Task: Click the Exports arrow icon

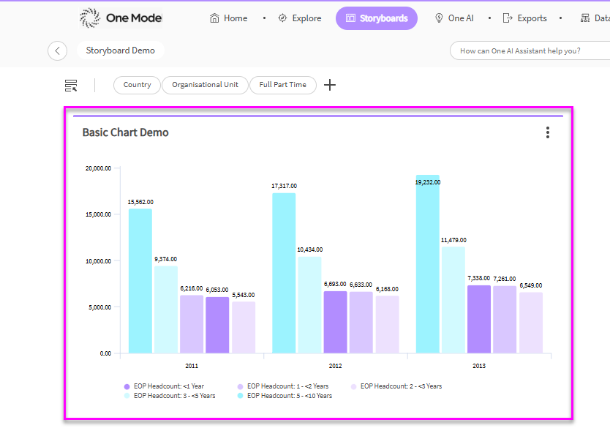Action: point(508,18)
